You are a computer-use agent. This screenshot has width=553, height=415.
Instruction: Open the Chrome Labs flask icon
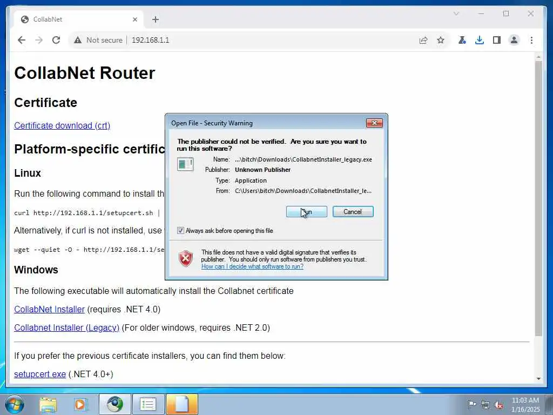tap(462, 40)
